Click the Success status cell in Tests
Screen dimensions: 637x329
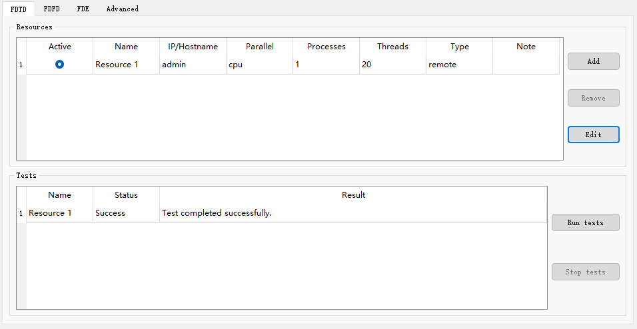(x=127, y=213)
